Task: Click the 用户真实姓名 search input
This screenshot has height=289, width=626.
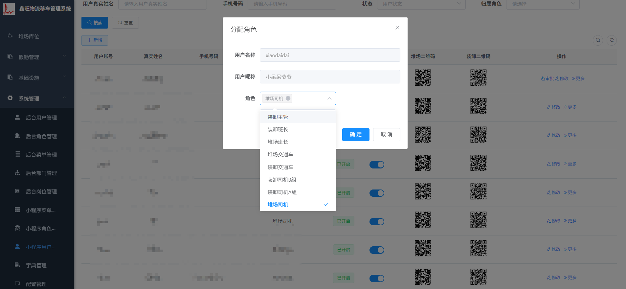Action: pos(163,4)
